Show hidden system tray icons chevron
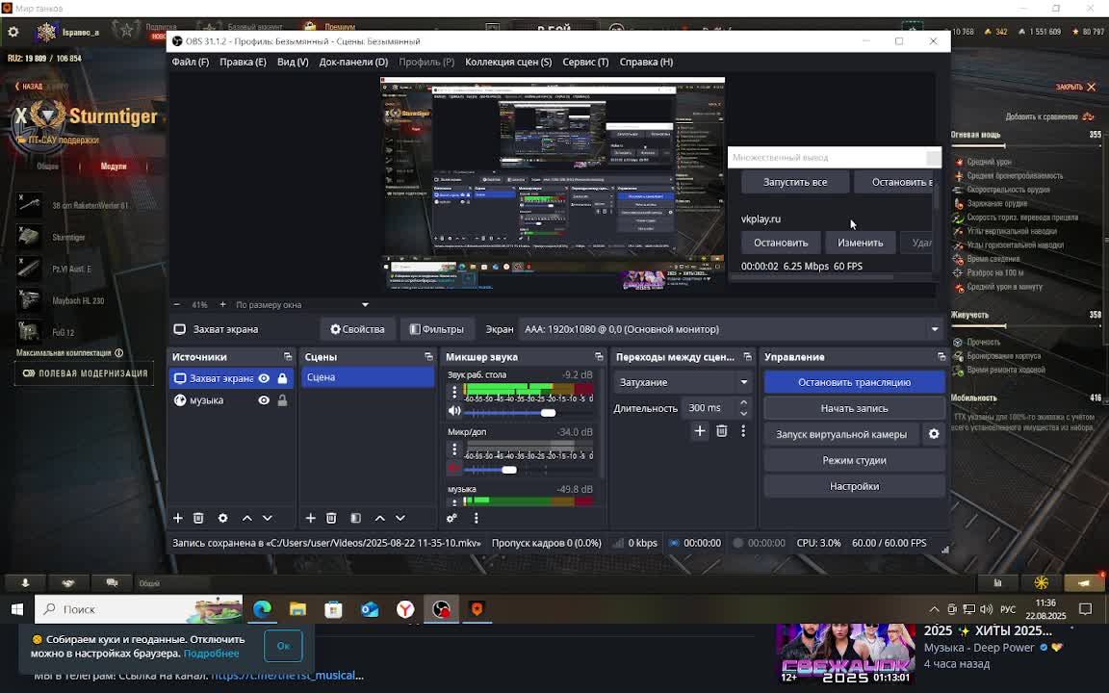This screenshot has height=693, width=1109. pyautogui.click(x=935, y=609)
